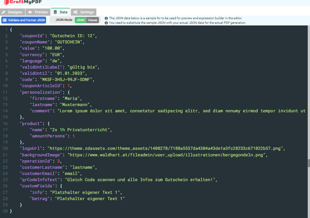Click the qrCodeInfoText string value
Screen dimensions: 310x218
[140, 180]
